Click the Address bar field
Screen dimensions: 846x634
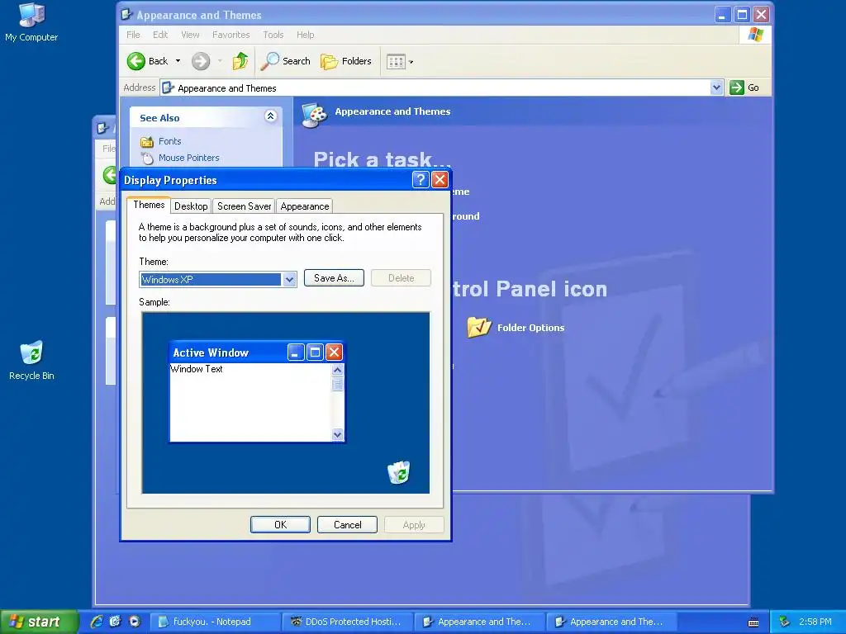[441, 88]
